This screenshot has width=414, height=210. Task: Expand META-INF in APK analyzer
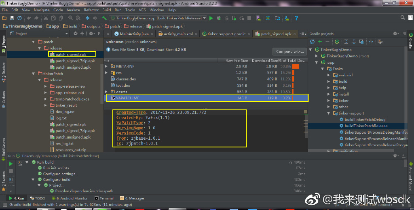coord(106,66)
